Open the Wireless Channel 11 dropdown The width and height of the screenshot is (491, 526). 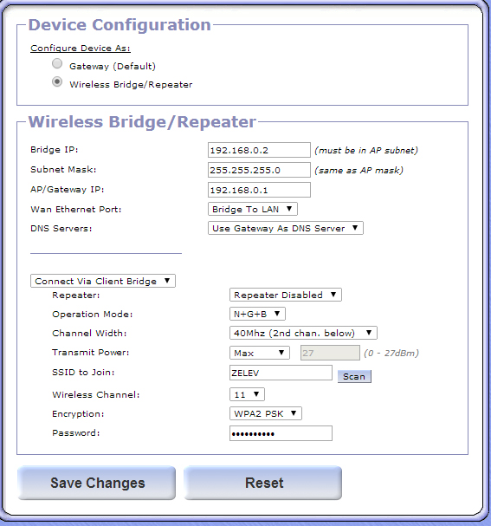[247, 394]
